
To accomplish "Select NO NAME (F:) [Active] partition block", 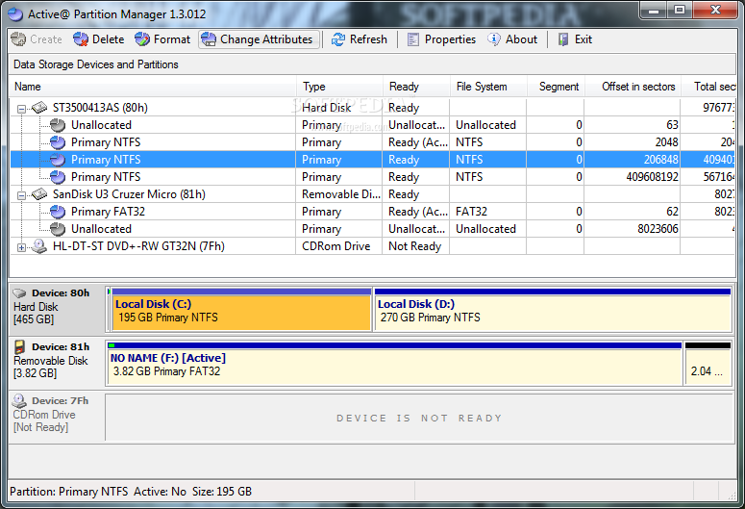I will [x=395, y=364].
